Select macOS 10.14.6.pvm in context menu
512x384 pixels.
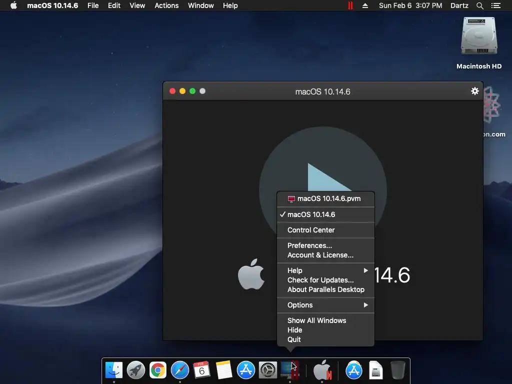[325, 198]
